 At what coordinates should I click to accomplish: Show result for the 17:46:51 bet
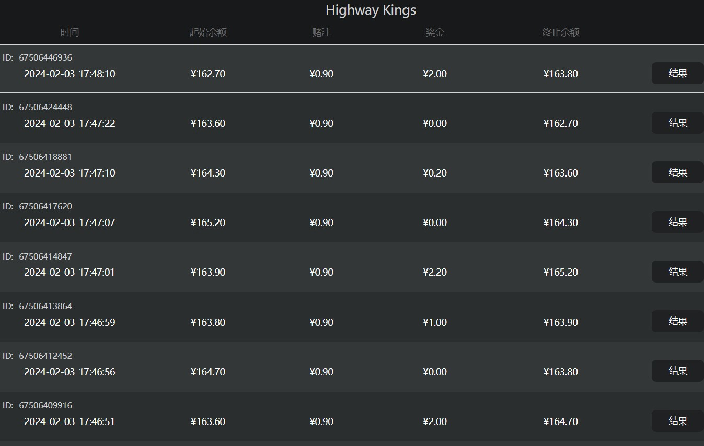677,421
